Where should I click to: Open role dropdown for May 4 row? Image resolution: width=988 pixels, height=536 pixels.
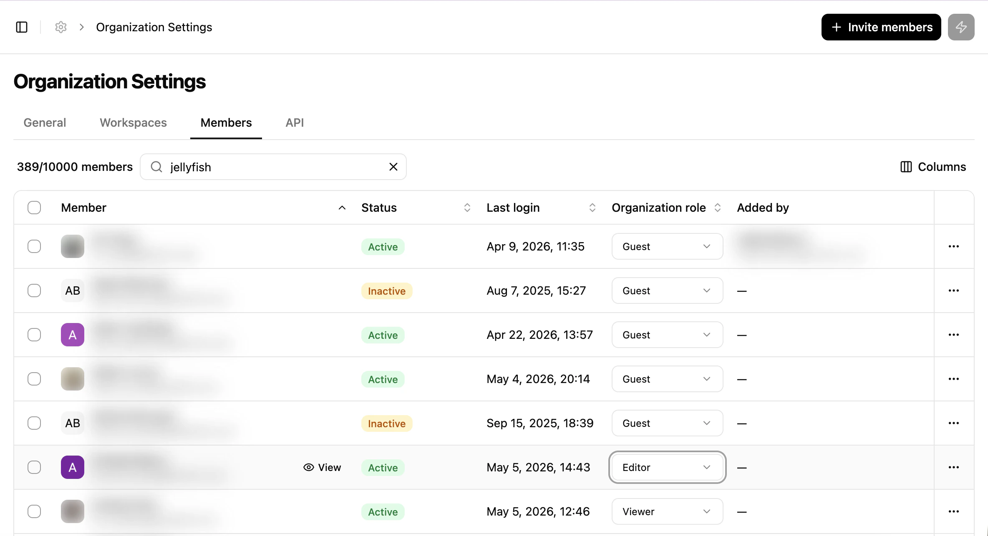(667, 379)
